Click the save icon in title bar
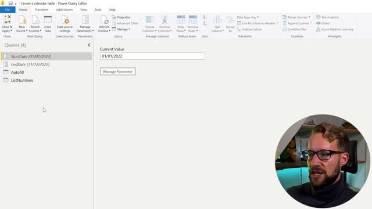The image size is (372, 209). click(x=10, y=3)
